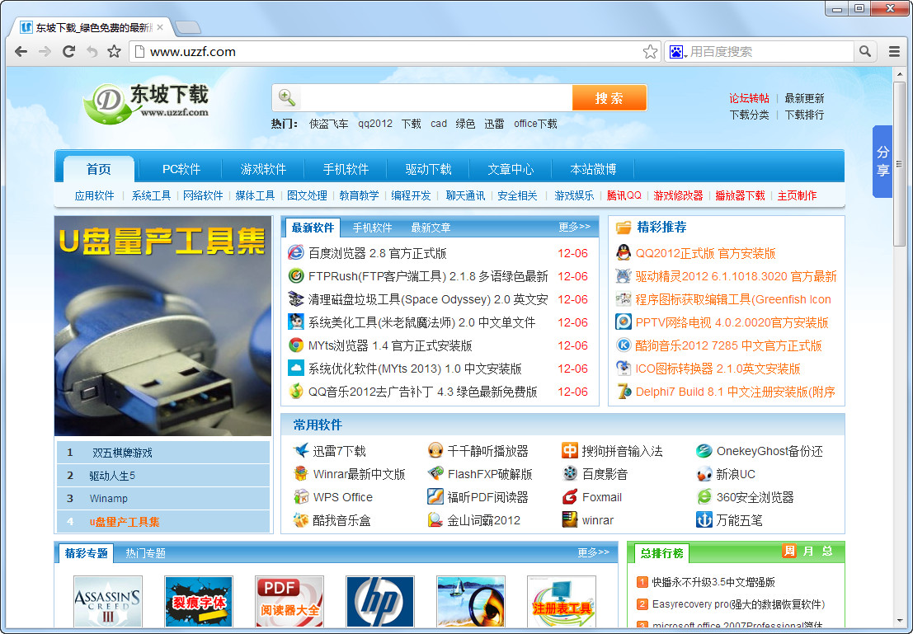Click hot keyword 侠盗飞车
The image size is (913, 634).
tap(328, 124)
